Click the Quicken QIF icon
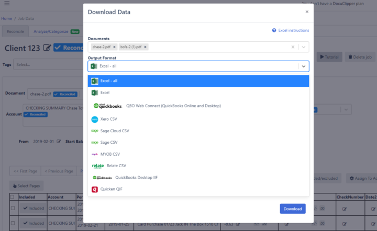Screen dimensions: 377x231 [x=95, y=190]
